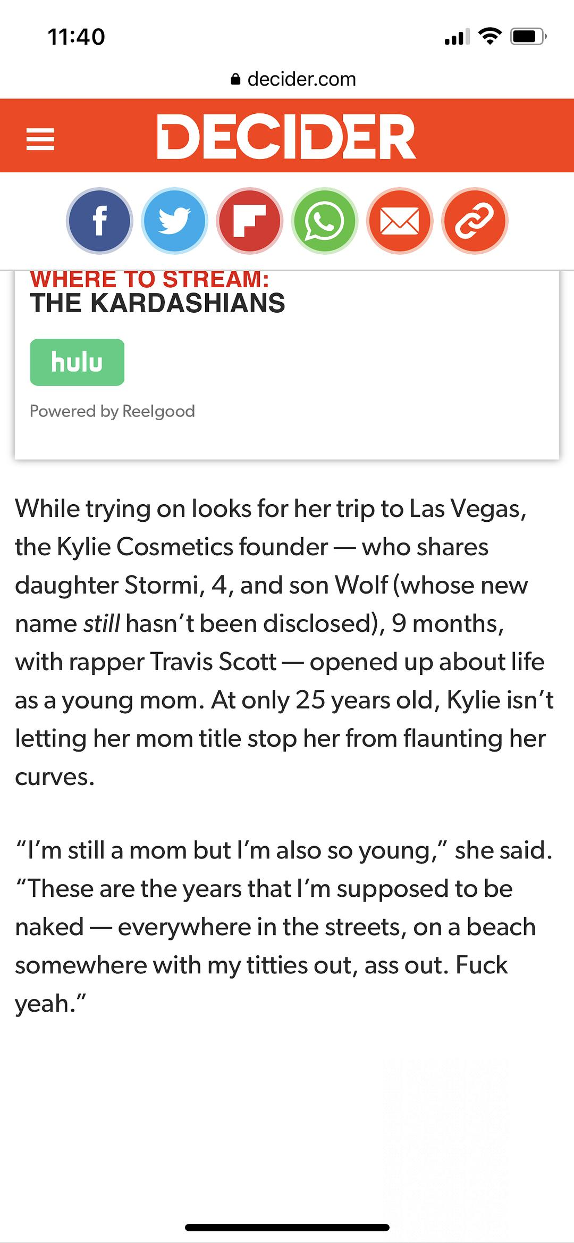This screenshot has height=1243, width=574.
Task: Click Powered by Reelgood link
Action: pos(112,411)
